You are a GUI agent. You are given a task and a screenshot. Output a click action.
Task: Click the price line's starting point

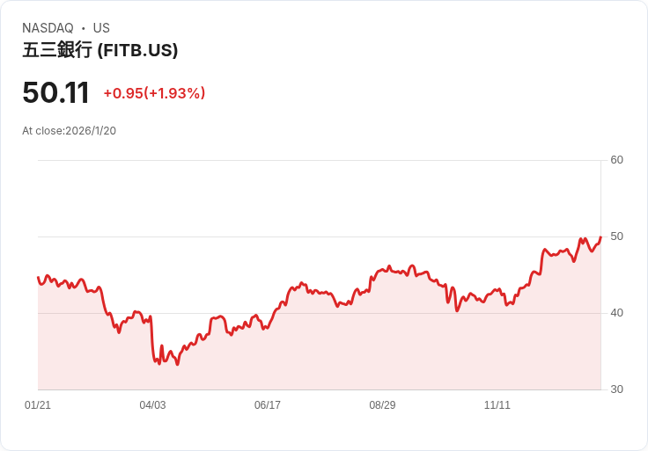[38, 277]
